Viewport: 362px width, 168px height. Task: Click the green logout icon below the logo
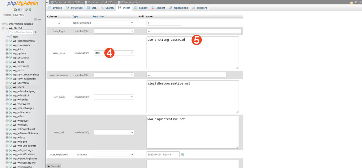(x=30, y=9)
